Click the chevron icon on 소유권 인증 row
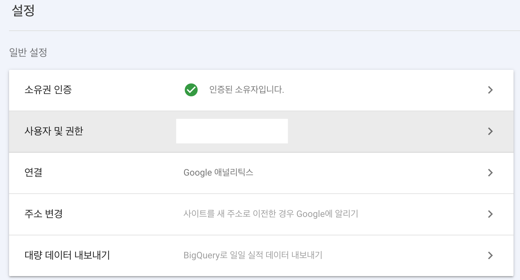The width and height of the screenshot is (520, 280). point(490,90)
